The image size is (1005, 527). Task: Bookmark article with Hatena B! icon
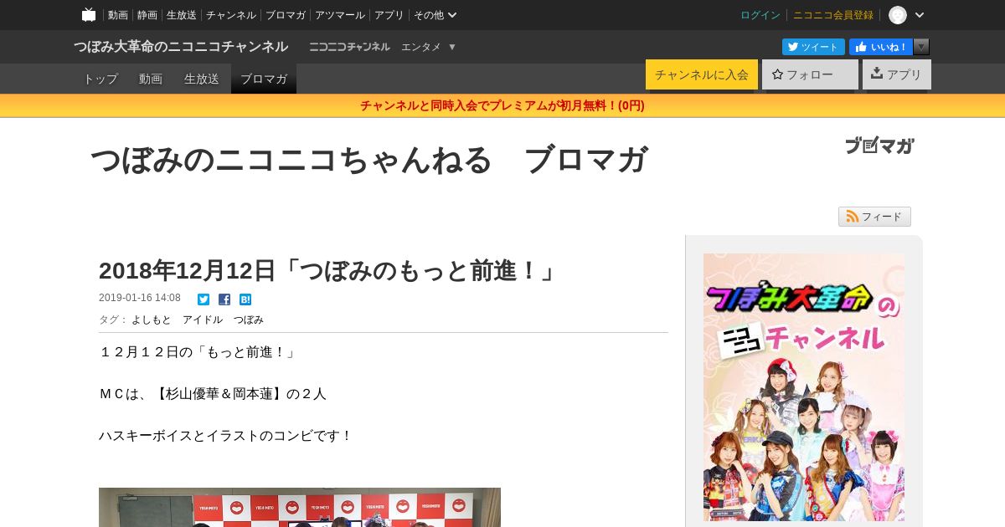click(x=245, y=299)
